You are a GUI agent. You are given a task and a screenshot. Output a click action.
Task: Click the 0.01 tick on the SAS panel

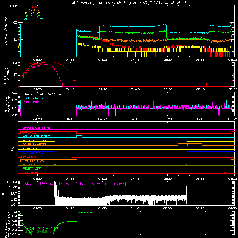click(x=14, y=204)
